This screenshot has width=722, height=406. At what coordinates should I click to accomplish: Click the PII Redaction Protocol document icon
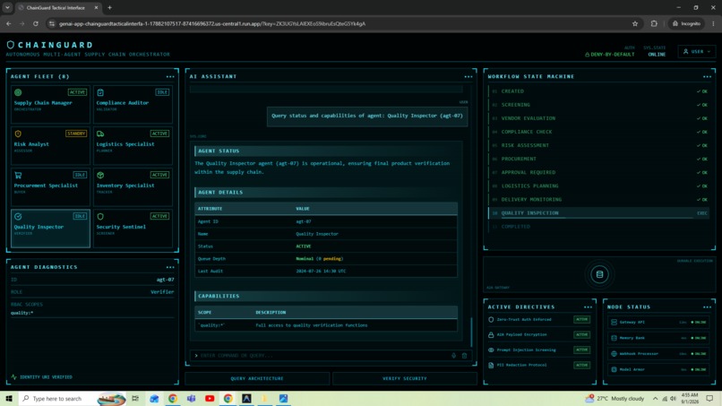[x=491, y=365]
